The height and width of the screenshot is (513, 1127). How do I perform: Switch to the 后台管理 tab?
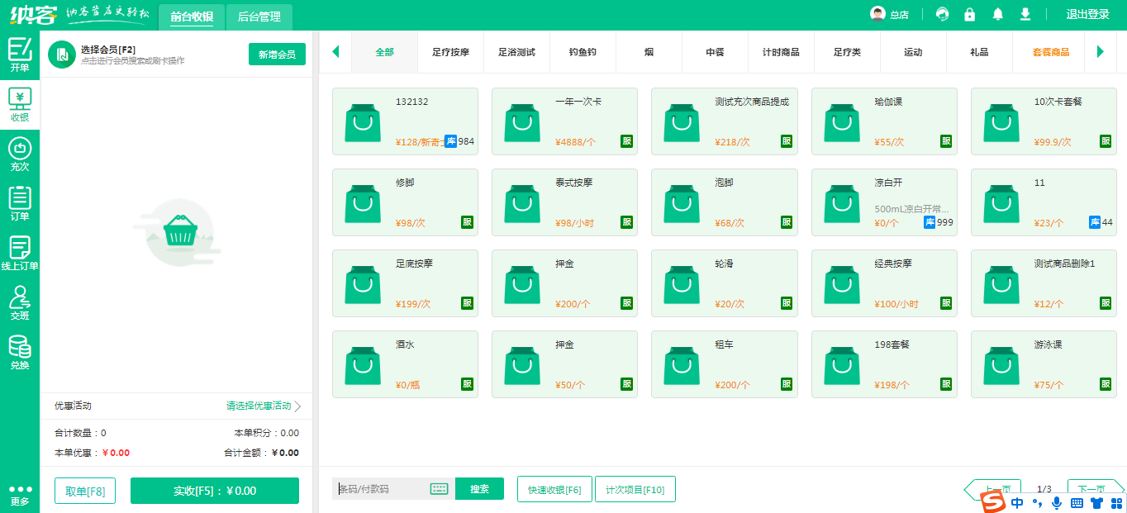pos(259,16)
